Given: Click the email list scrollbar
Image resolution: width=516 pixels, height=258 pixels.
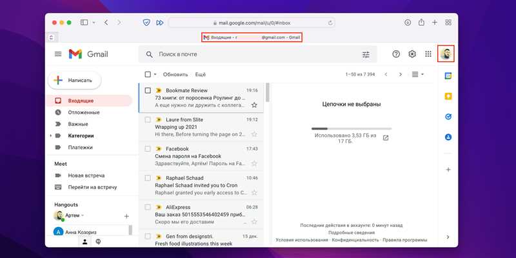Looking at the screenshot, I should 268,92.
